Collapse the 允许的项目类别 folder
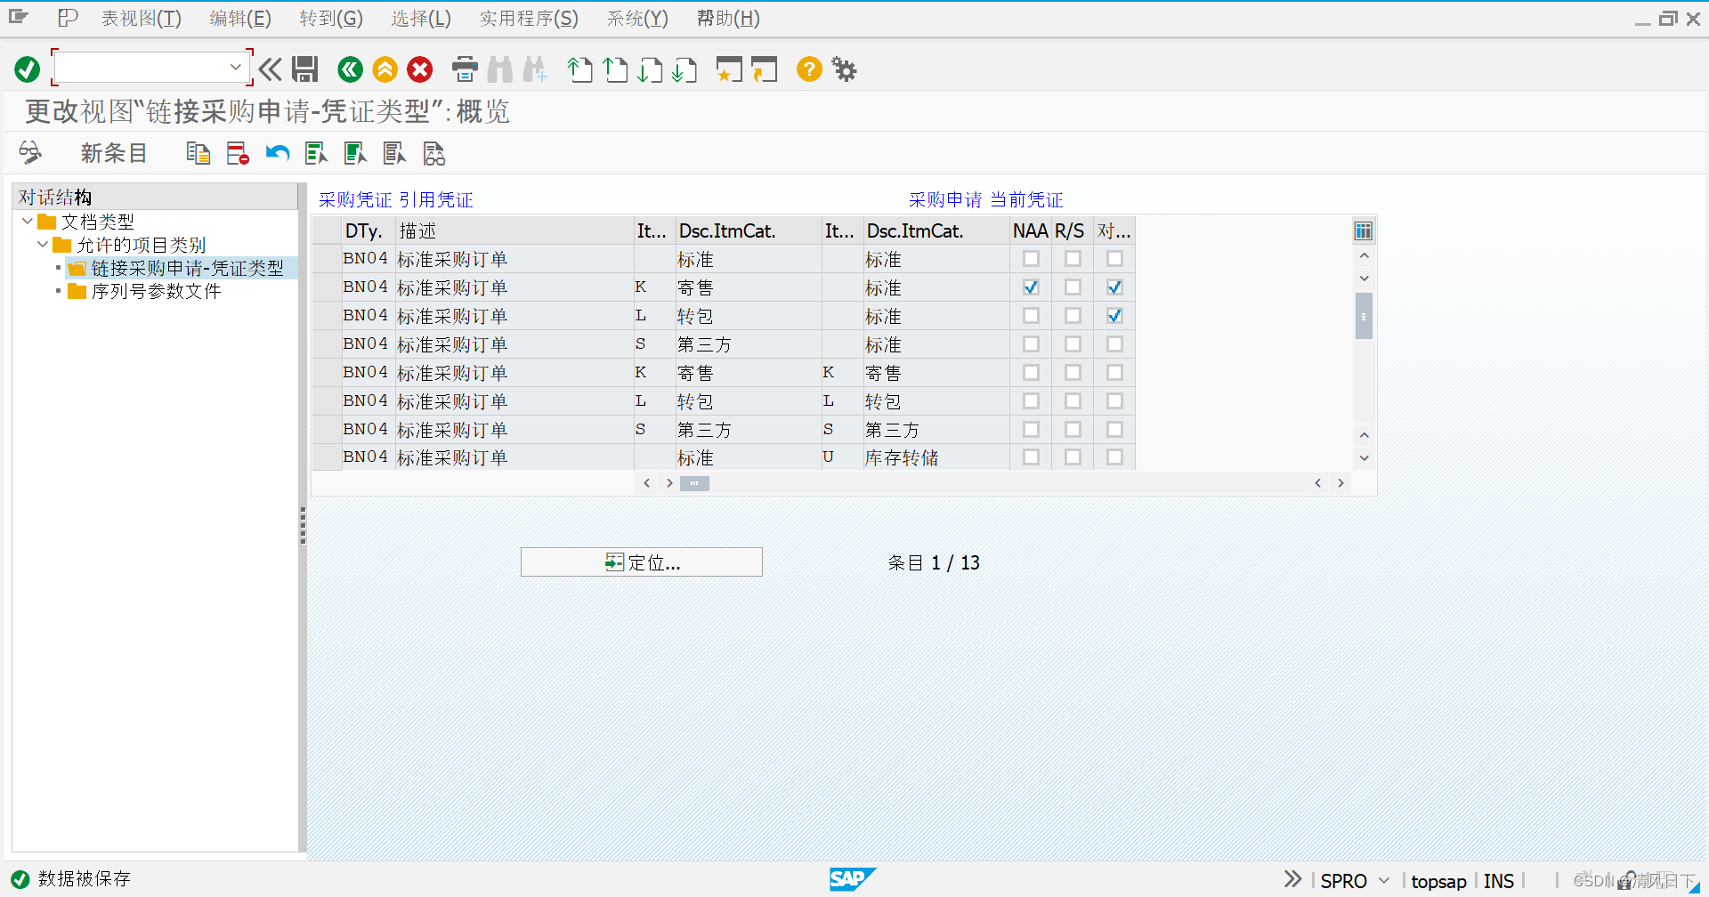 click(42, 245)
